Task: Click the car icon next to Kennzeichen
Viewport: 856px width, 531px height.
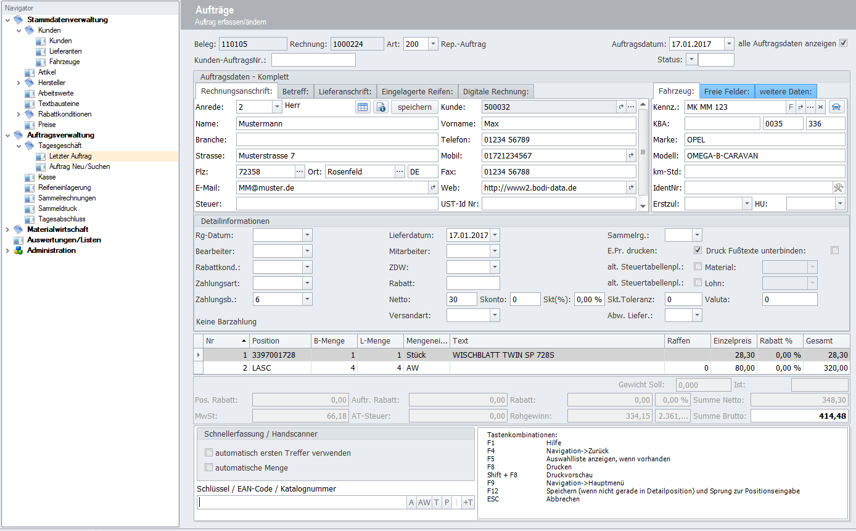Action: [x=836, y=107]
